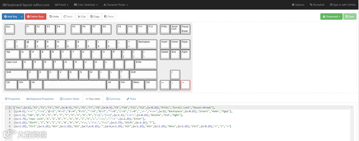Viewport: 359px width, 141px height.
Task: Open the Summary tab
Action: 113,99
